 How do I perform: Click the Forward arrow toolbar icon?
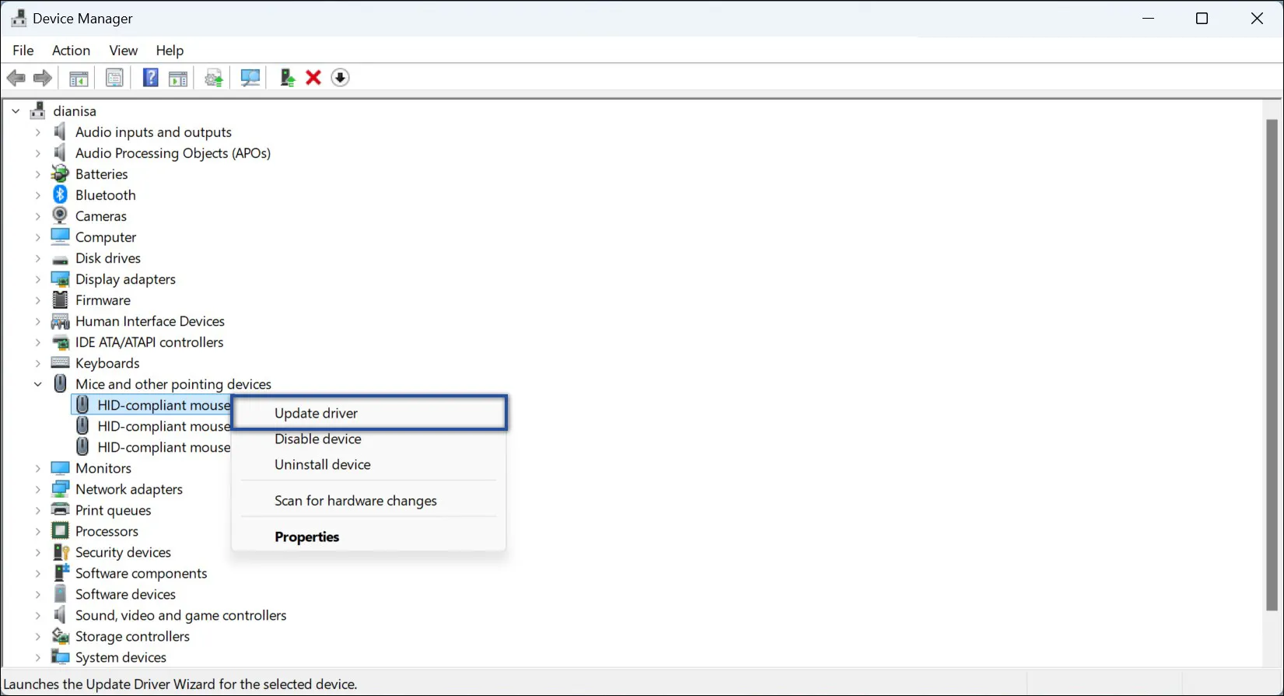pyautogui.click(x=43, y=78)
